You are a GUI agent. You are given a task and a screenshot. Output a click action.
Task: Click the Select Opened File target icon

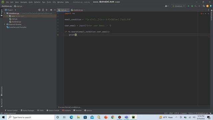[39, 10]
